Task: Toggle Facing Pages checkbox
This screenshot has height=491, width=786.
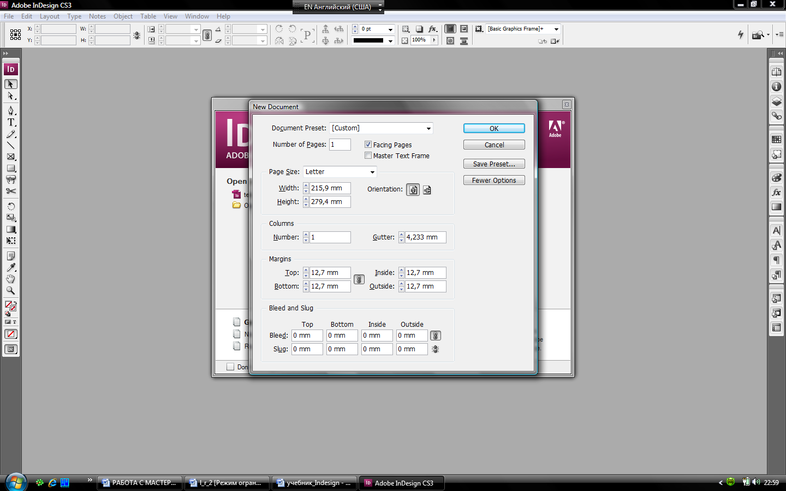Action: click(368, 145)
